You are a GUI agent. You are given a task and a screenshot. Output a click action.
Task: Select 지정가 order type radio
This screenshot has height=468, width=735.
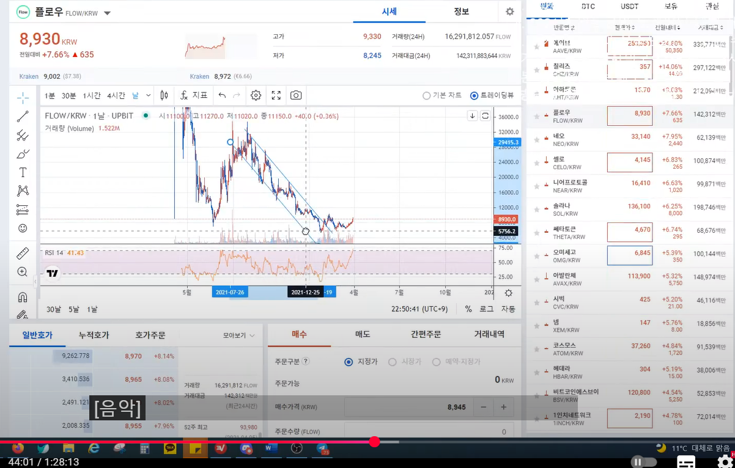click(x=349, y=362)
